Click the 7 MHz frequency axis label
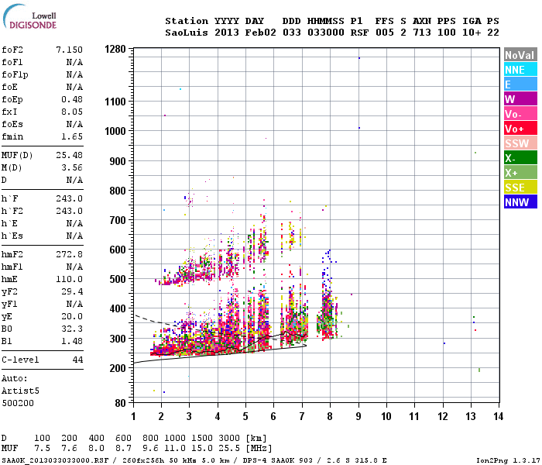 (x=302, y=416)
